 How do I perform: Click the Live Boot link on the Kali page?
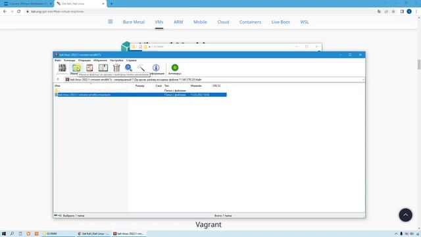point(281,22)
